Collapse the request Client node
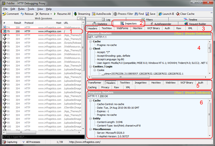The height and width of the screenshot is (146, 215). (90, 49)
